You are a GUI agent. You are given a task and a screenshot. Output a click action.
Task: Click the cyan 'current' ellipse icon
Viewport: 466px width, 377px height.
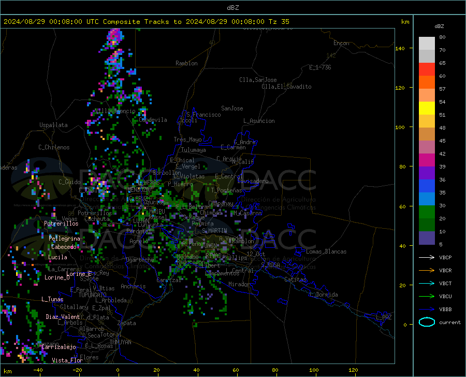[427, 322]
